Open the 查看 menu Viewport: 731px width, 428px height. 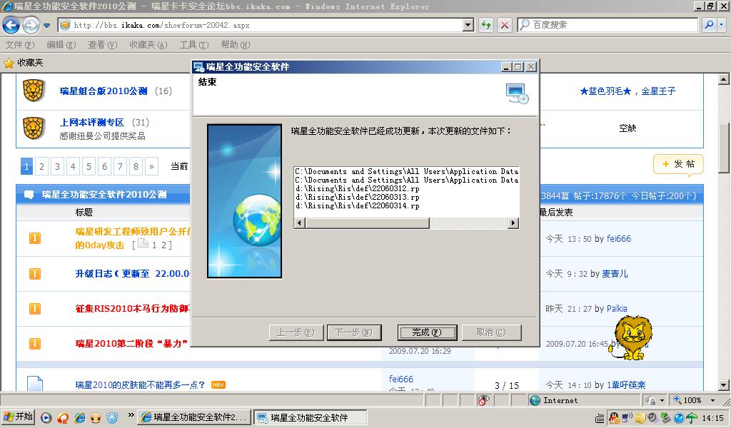click(103, 45)
